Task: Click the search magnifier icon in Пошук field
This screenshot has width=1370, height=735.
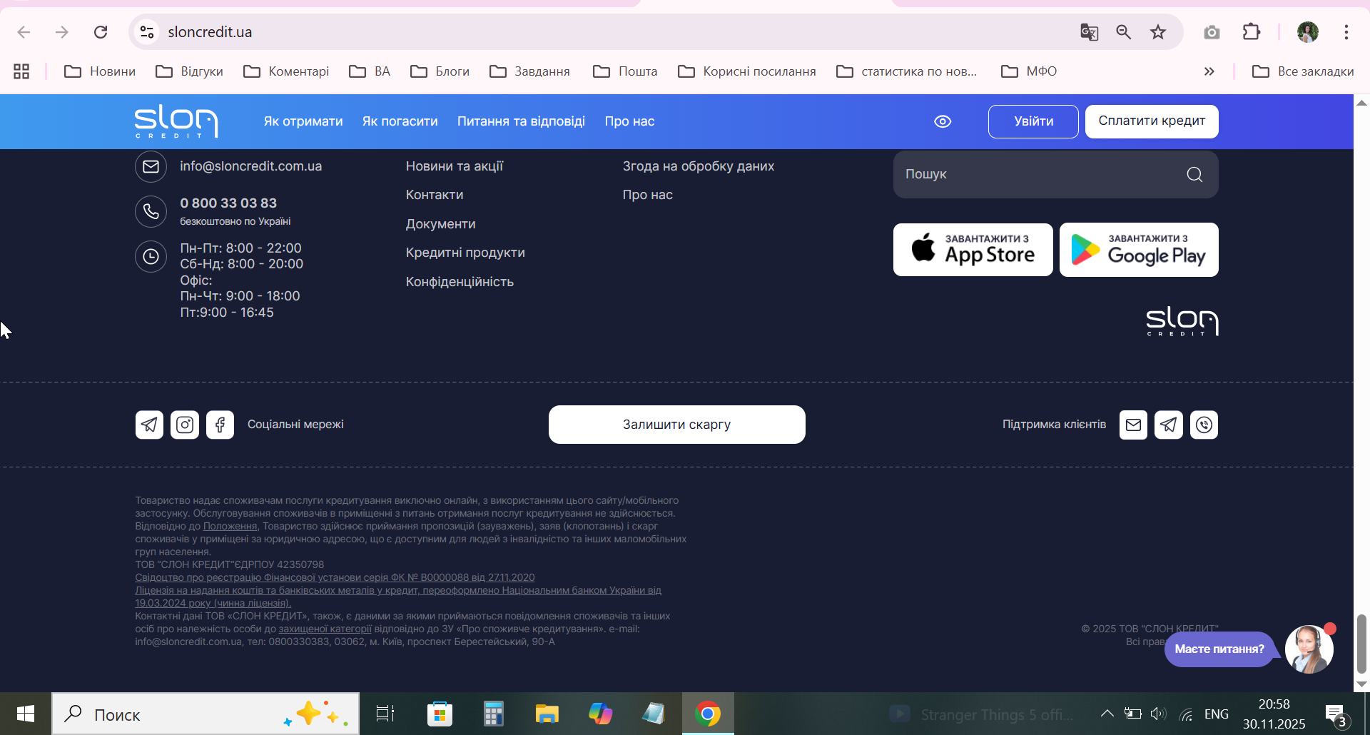Action: point(1194,174)
